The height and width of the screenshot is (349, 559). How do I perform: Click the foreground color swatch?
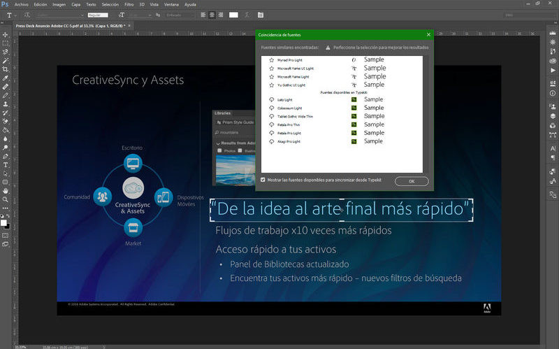[x=3, y=223]
